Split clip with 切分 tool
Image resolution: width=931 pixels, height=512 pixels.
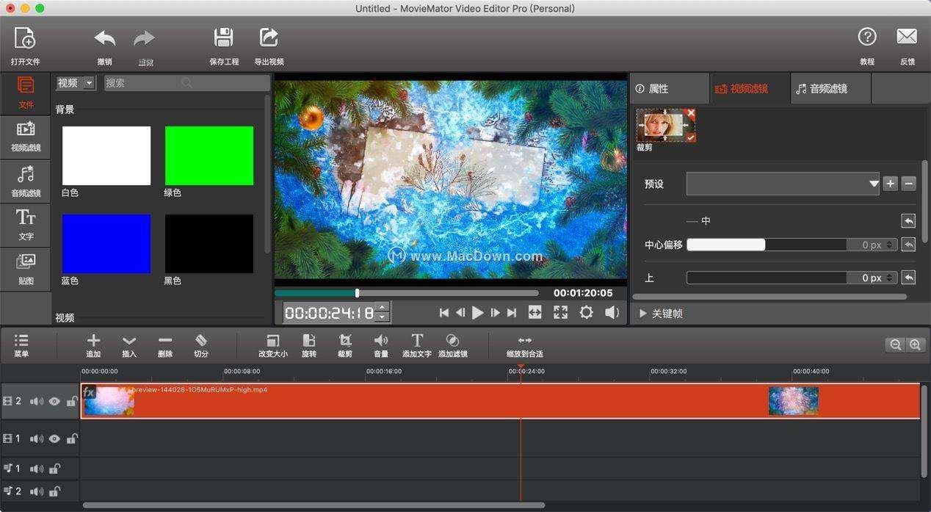point(201,345)
